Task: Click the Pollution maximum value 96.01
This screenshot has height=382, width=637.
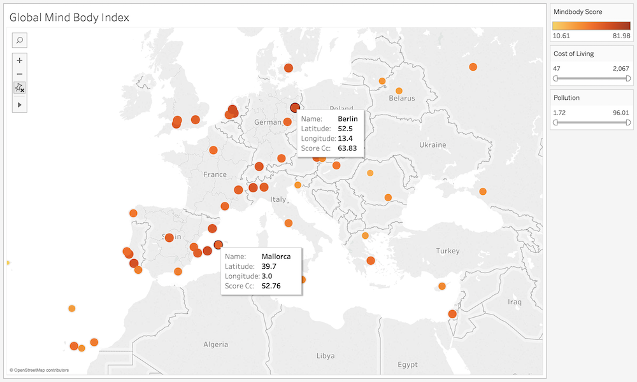Action: coord(620,112)
